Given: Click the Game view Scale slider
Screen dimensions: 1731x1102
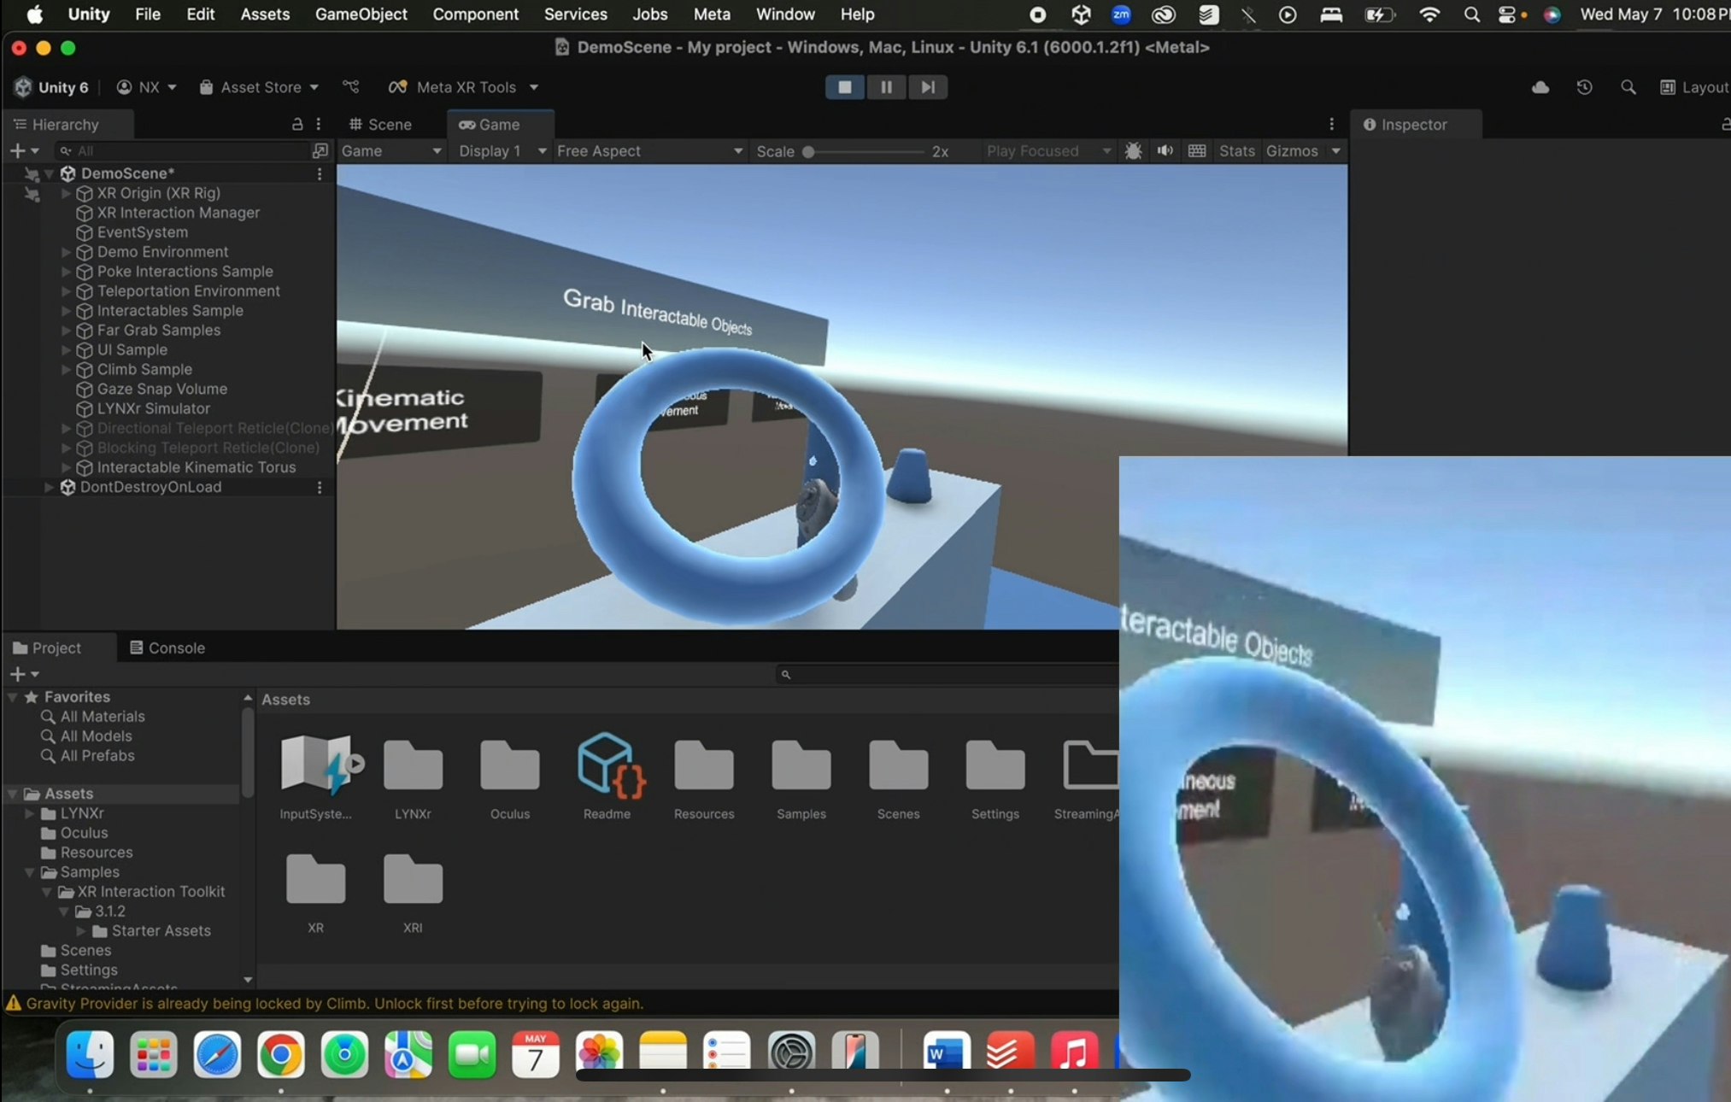Looking at the screenshot, I should (x=865, y=152).
